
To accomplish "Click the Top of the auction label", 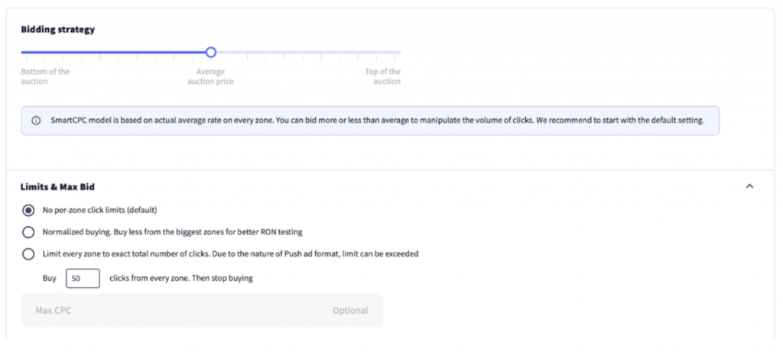I will [x=382, y=76].
